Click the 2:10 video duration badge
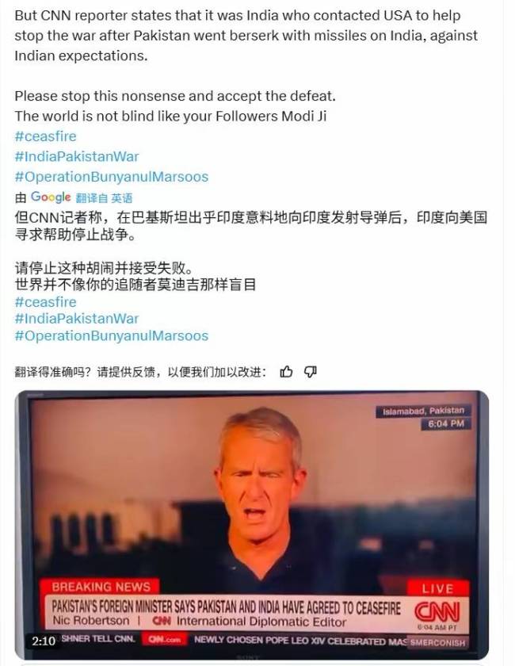The image size is (515, 666). 44,641
